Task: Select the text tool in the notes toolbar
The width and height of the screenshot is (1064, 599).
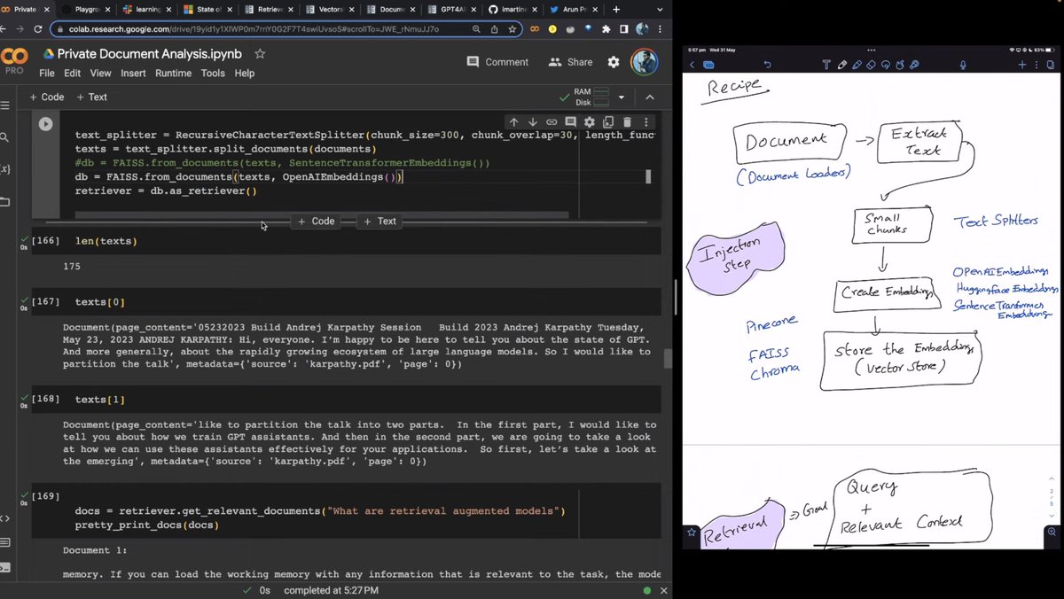Action: point(826,65)
